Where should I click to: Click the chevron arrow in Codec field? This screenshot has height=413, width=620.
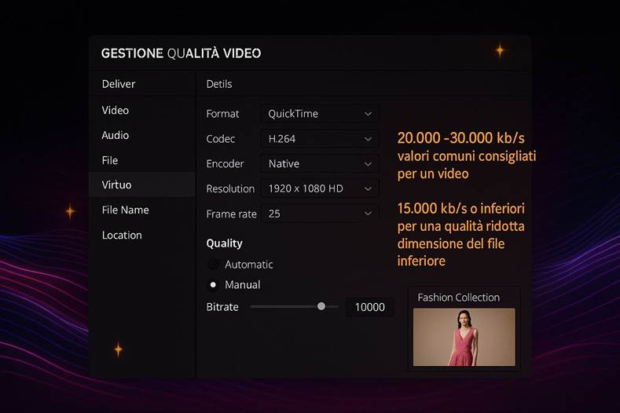point(368,139)
